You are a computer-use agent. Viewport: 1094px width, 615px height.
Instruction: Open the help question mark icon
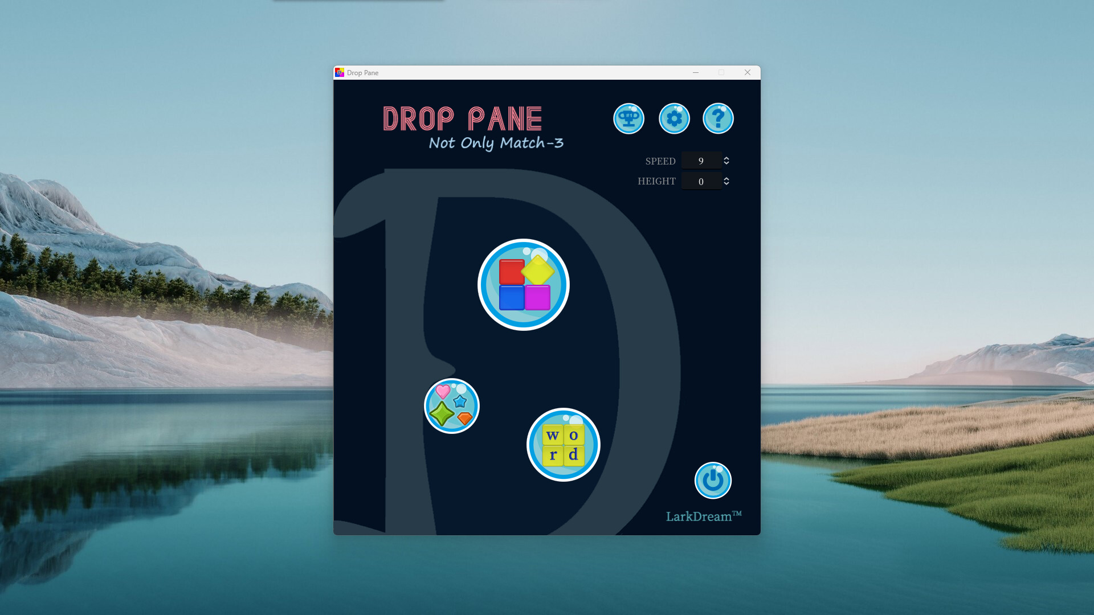click(x=718, y=118)
